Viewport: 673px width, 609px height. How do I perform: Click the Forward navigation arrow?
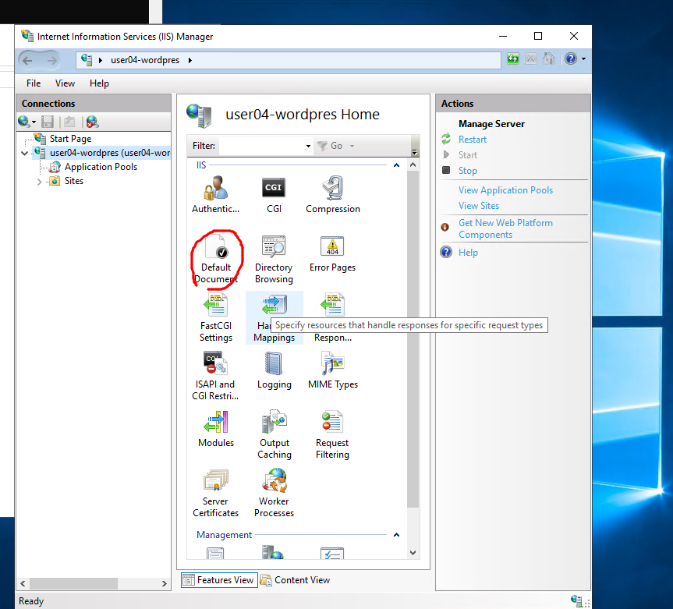pos(52,61)
